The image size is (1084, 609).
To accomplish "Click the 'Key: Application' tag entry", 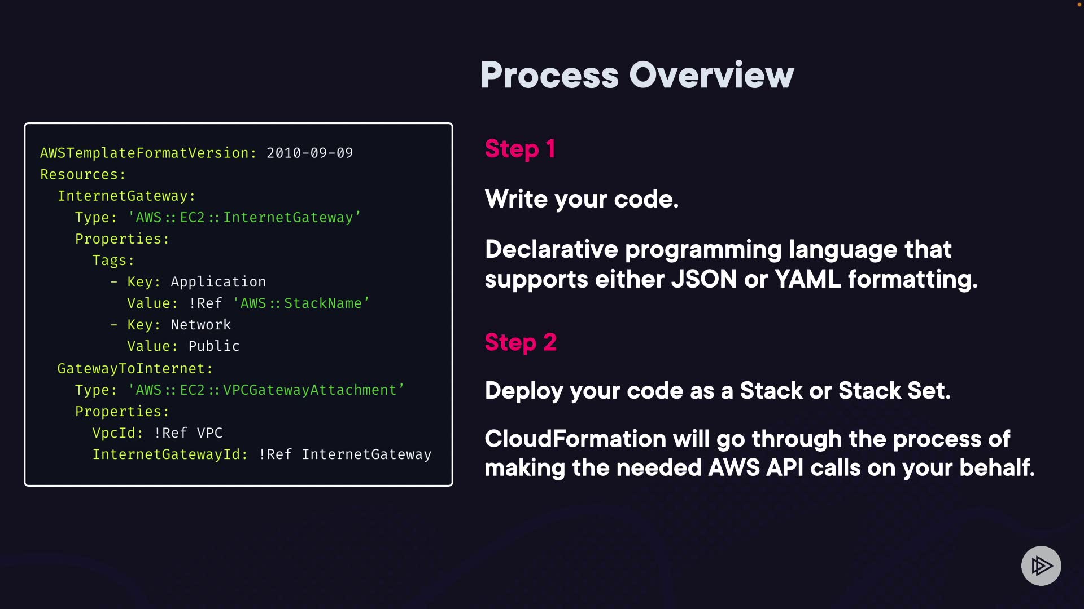I will (x=195, y=281).
